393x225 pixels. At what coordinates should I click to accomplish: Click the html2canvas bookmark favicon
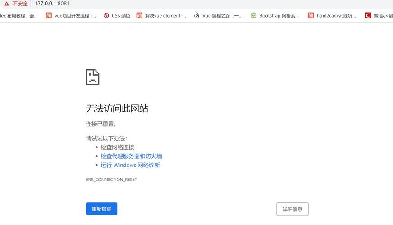311,15
